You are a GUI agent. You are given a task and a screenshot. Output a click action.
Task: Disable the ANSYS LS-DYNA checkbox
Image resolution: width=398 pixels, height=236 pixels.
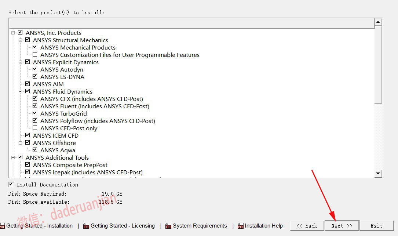click(35, 76)
